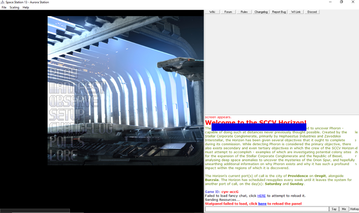
Task: Open the File menu
Action: coord(4,8)
